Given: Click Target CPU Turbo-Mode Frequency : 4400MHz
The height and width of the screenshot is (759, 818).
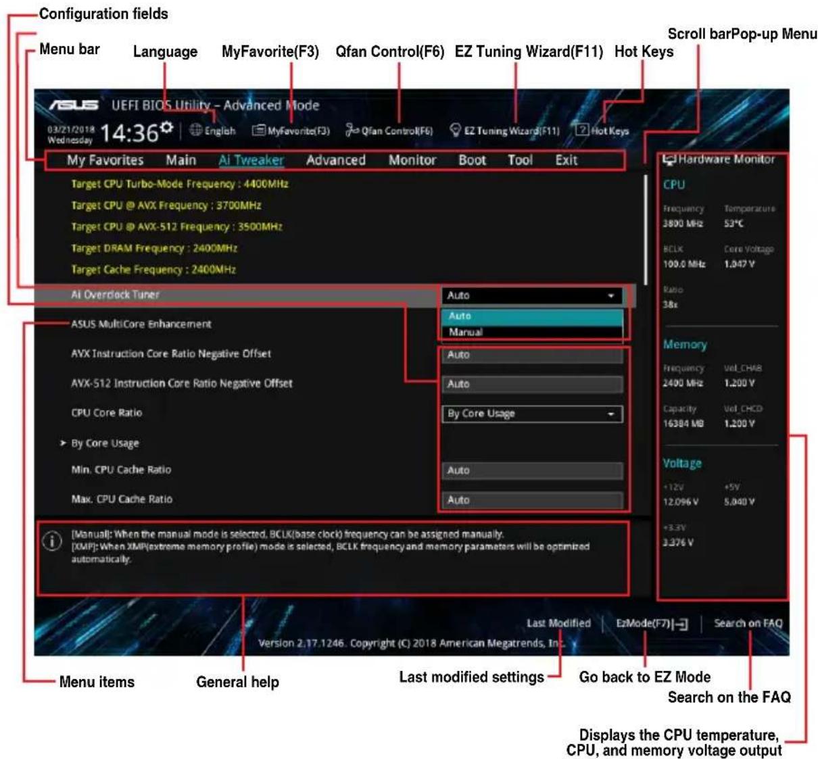Looking at the screenshot, I should [180, 184].
